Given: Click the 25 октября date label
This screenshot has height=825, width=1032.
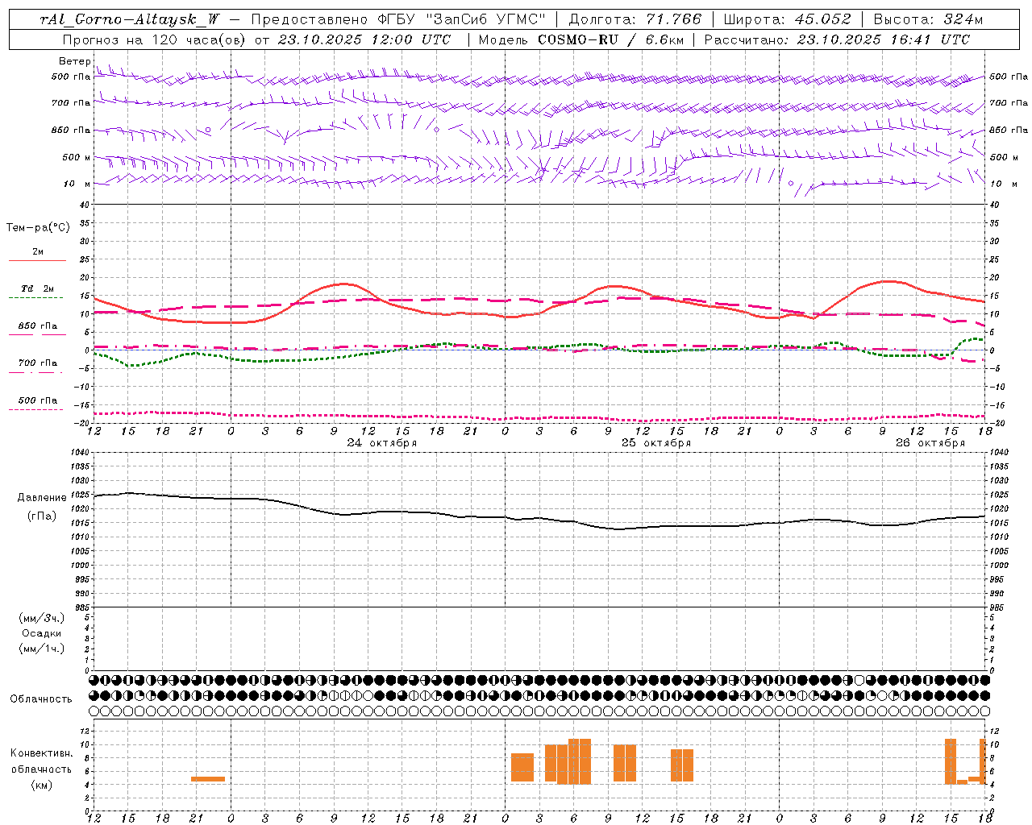Looking at the screenshot, I should coord(656,443).
